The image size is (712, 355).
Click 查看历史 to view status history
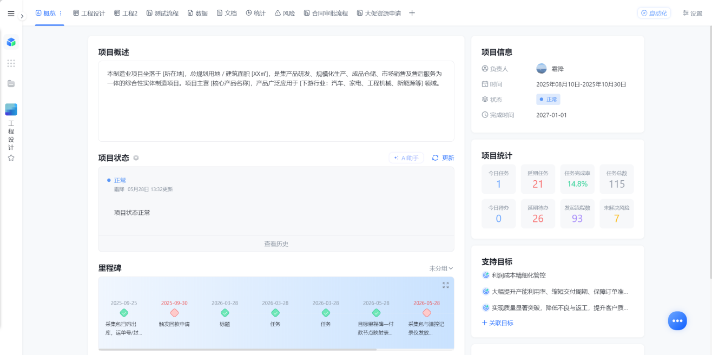pyautogui.click(x=276, y=244)
